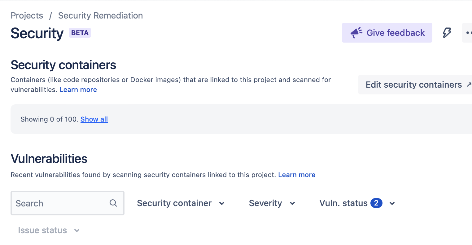Image resolution: width=472 pixels, height=245 pixels.
Task: Click the Automation lightning bolt icon
Action: (x=447, y=32)
